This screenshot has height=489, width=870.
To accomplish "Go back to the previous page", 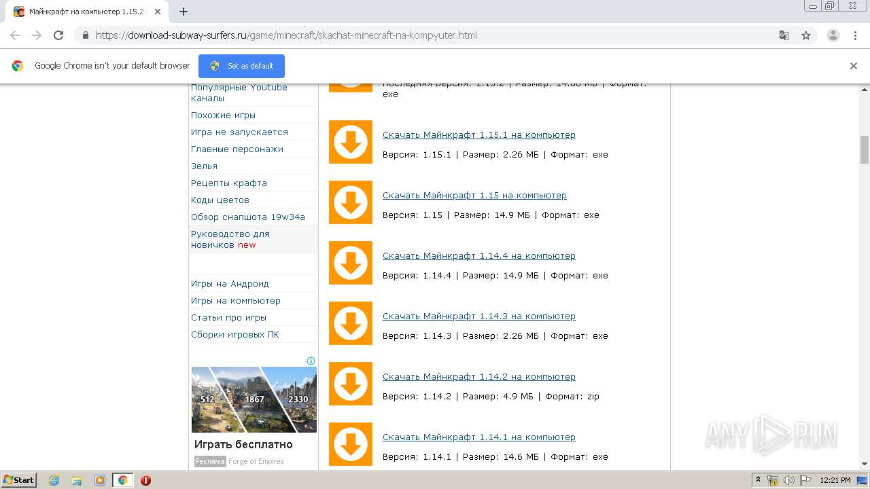I will click(15, 35).
